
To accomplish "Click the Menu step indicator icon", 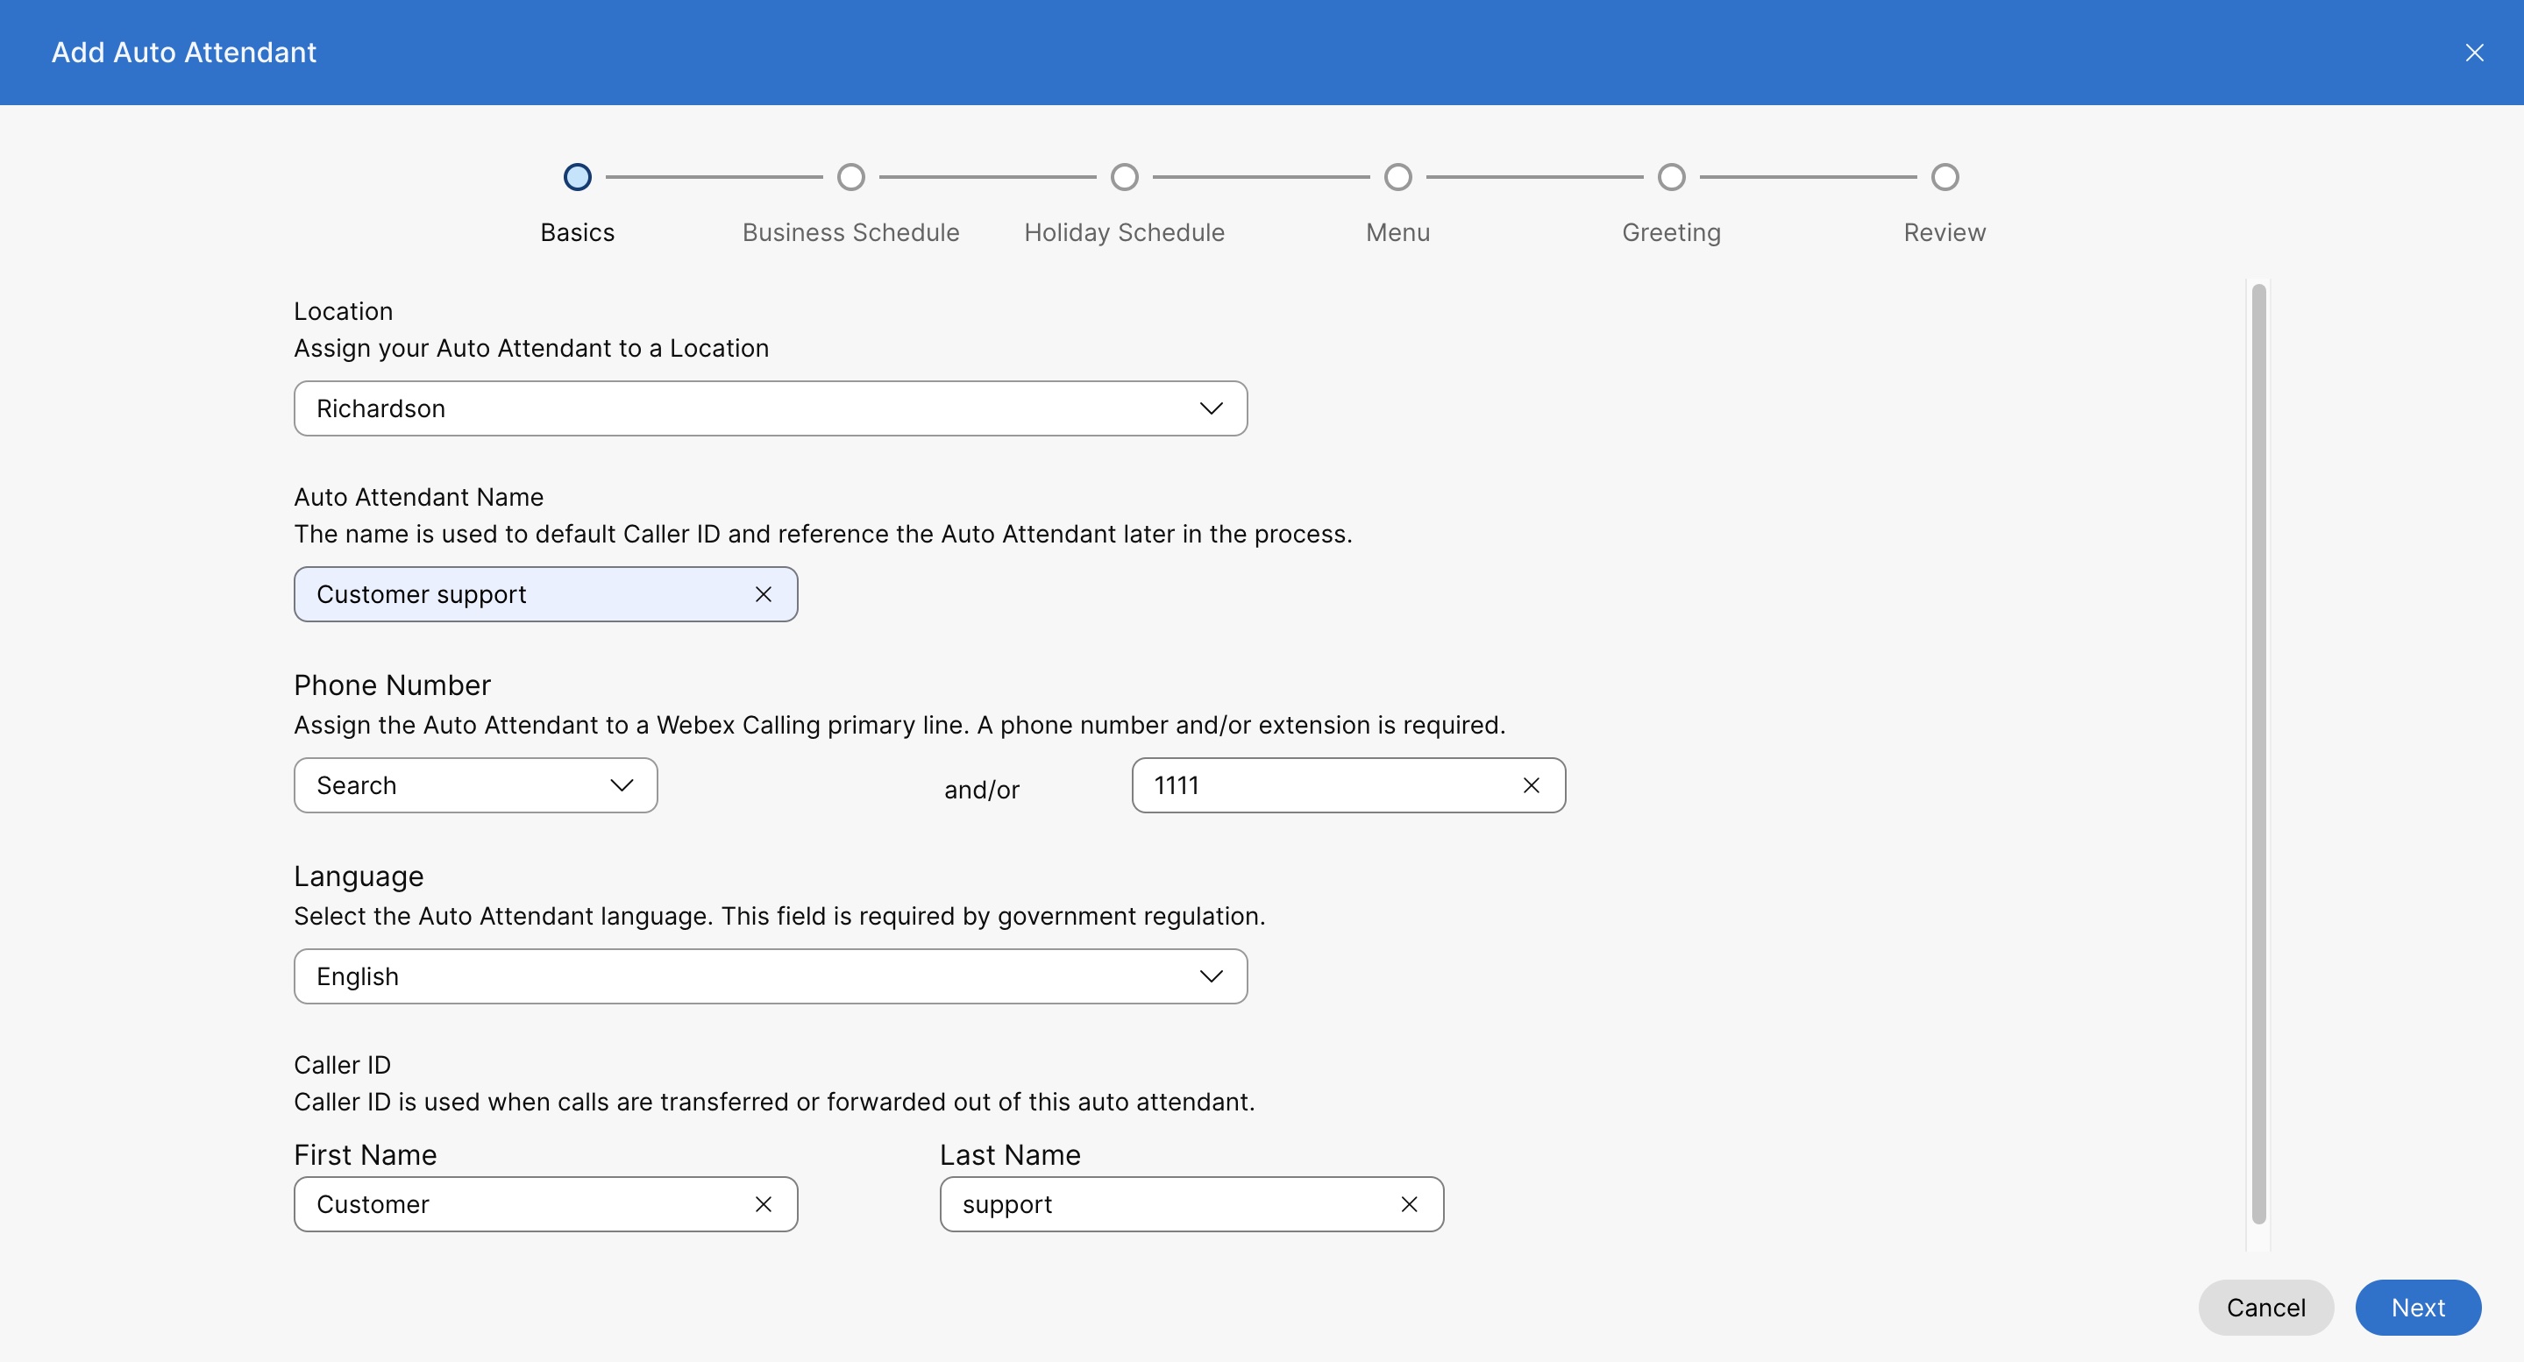I will tap(1397, 174).
